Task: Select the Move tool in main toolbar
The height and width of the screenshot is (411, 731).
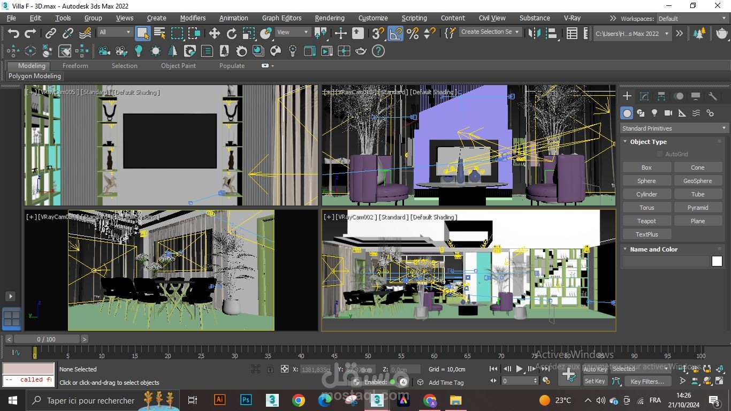Action: pyautogui.click(x=215, y=34)
